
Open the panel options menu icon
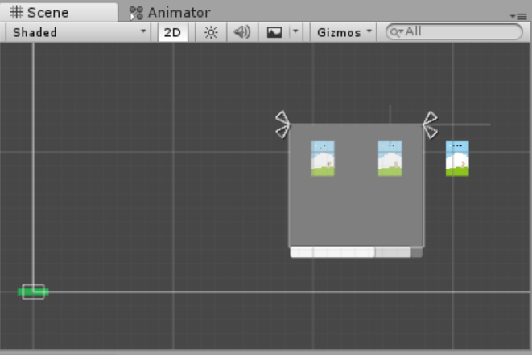(x=519, y=16)
